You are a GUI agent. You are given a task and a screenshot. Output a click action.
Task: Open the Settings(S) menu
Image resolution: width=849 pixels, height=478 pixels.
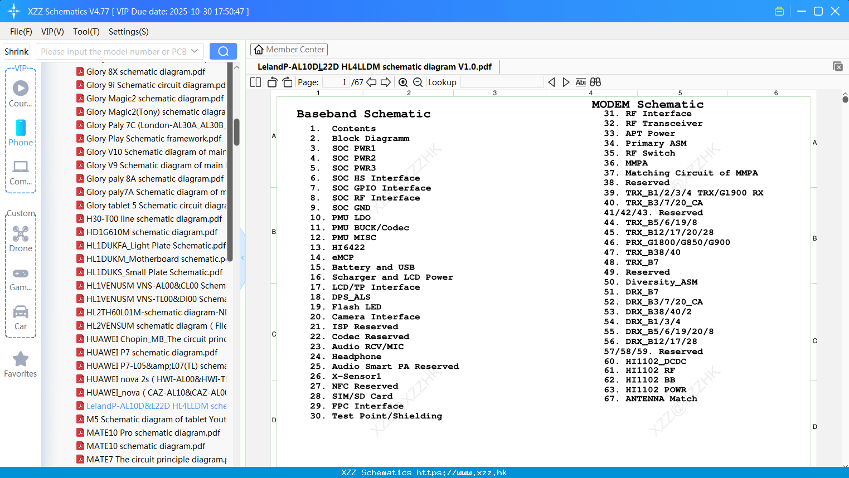point(129,32)
